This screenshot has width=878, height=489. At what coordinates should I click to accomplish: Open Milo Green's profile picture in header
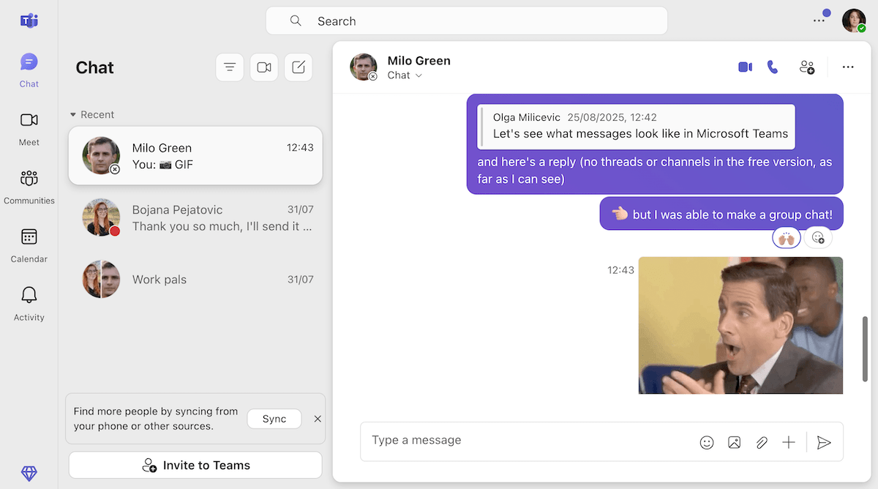tap(364, 67)
